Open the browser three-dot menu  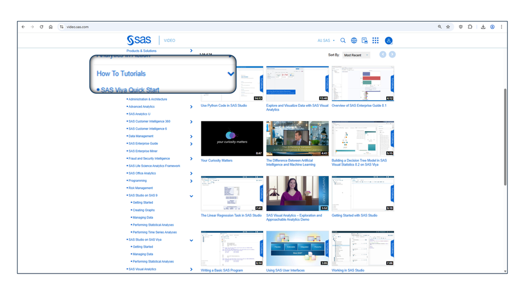[x=501, y=27]
